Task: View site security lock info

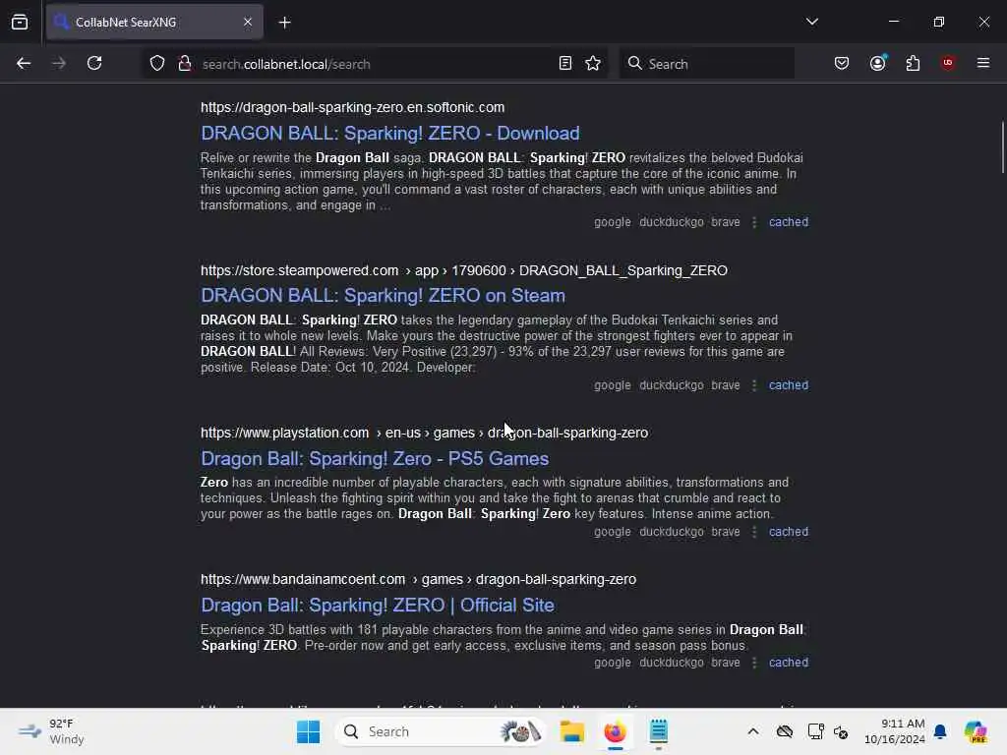Action: pos(185,64)
